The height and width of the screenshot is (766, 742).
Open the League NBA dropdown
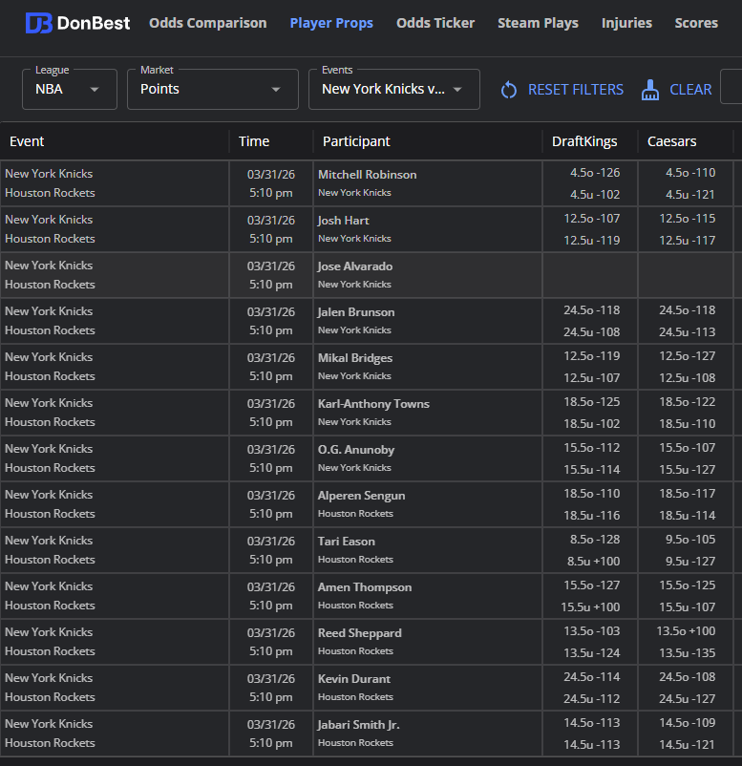(x=70, y=90)
